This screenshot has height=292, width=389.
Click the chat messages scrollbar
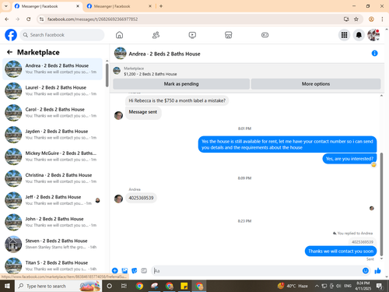(x=381, y=204)
